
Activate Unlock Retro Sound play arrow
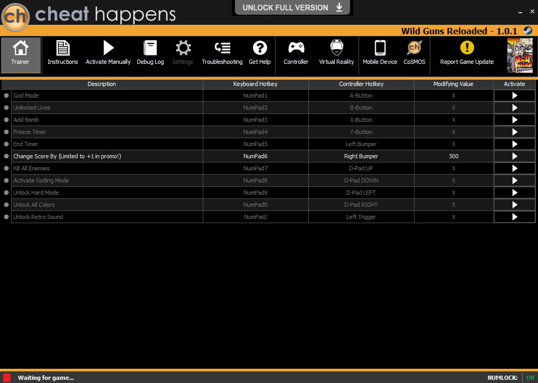point(514,217)
